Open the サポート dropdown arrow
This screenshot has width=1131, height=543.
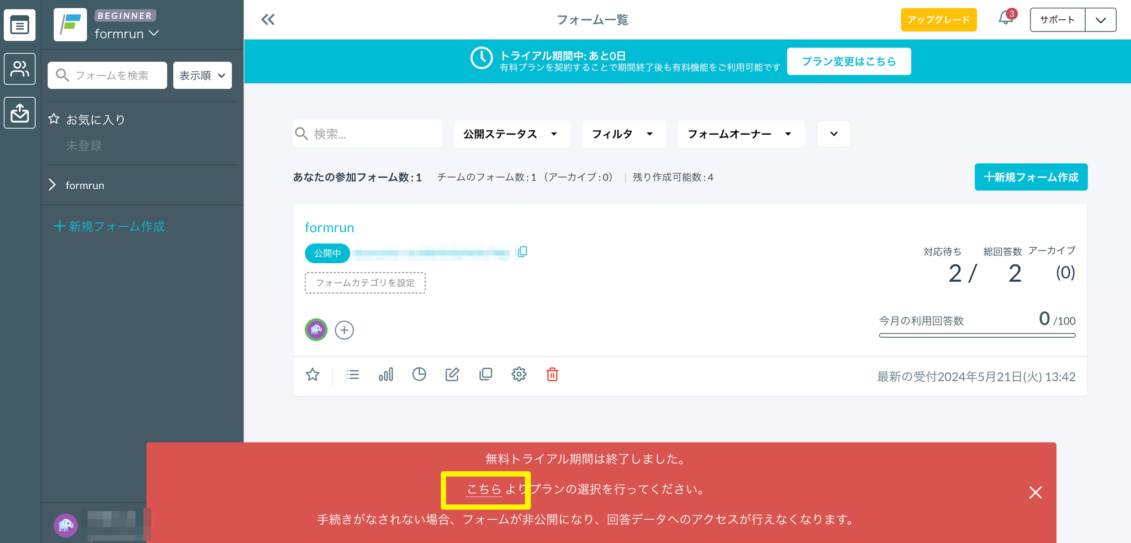pyautogui.click(x=1101, y=20)
